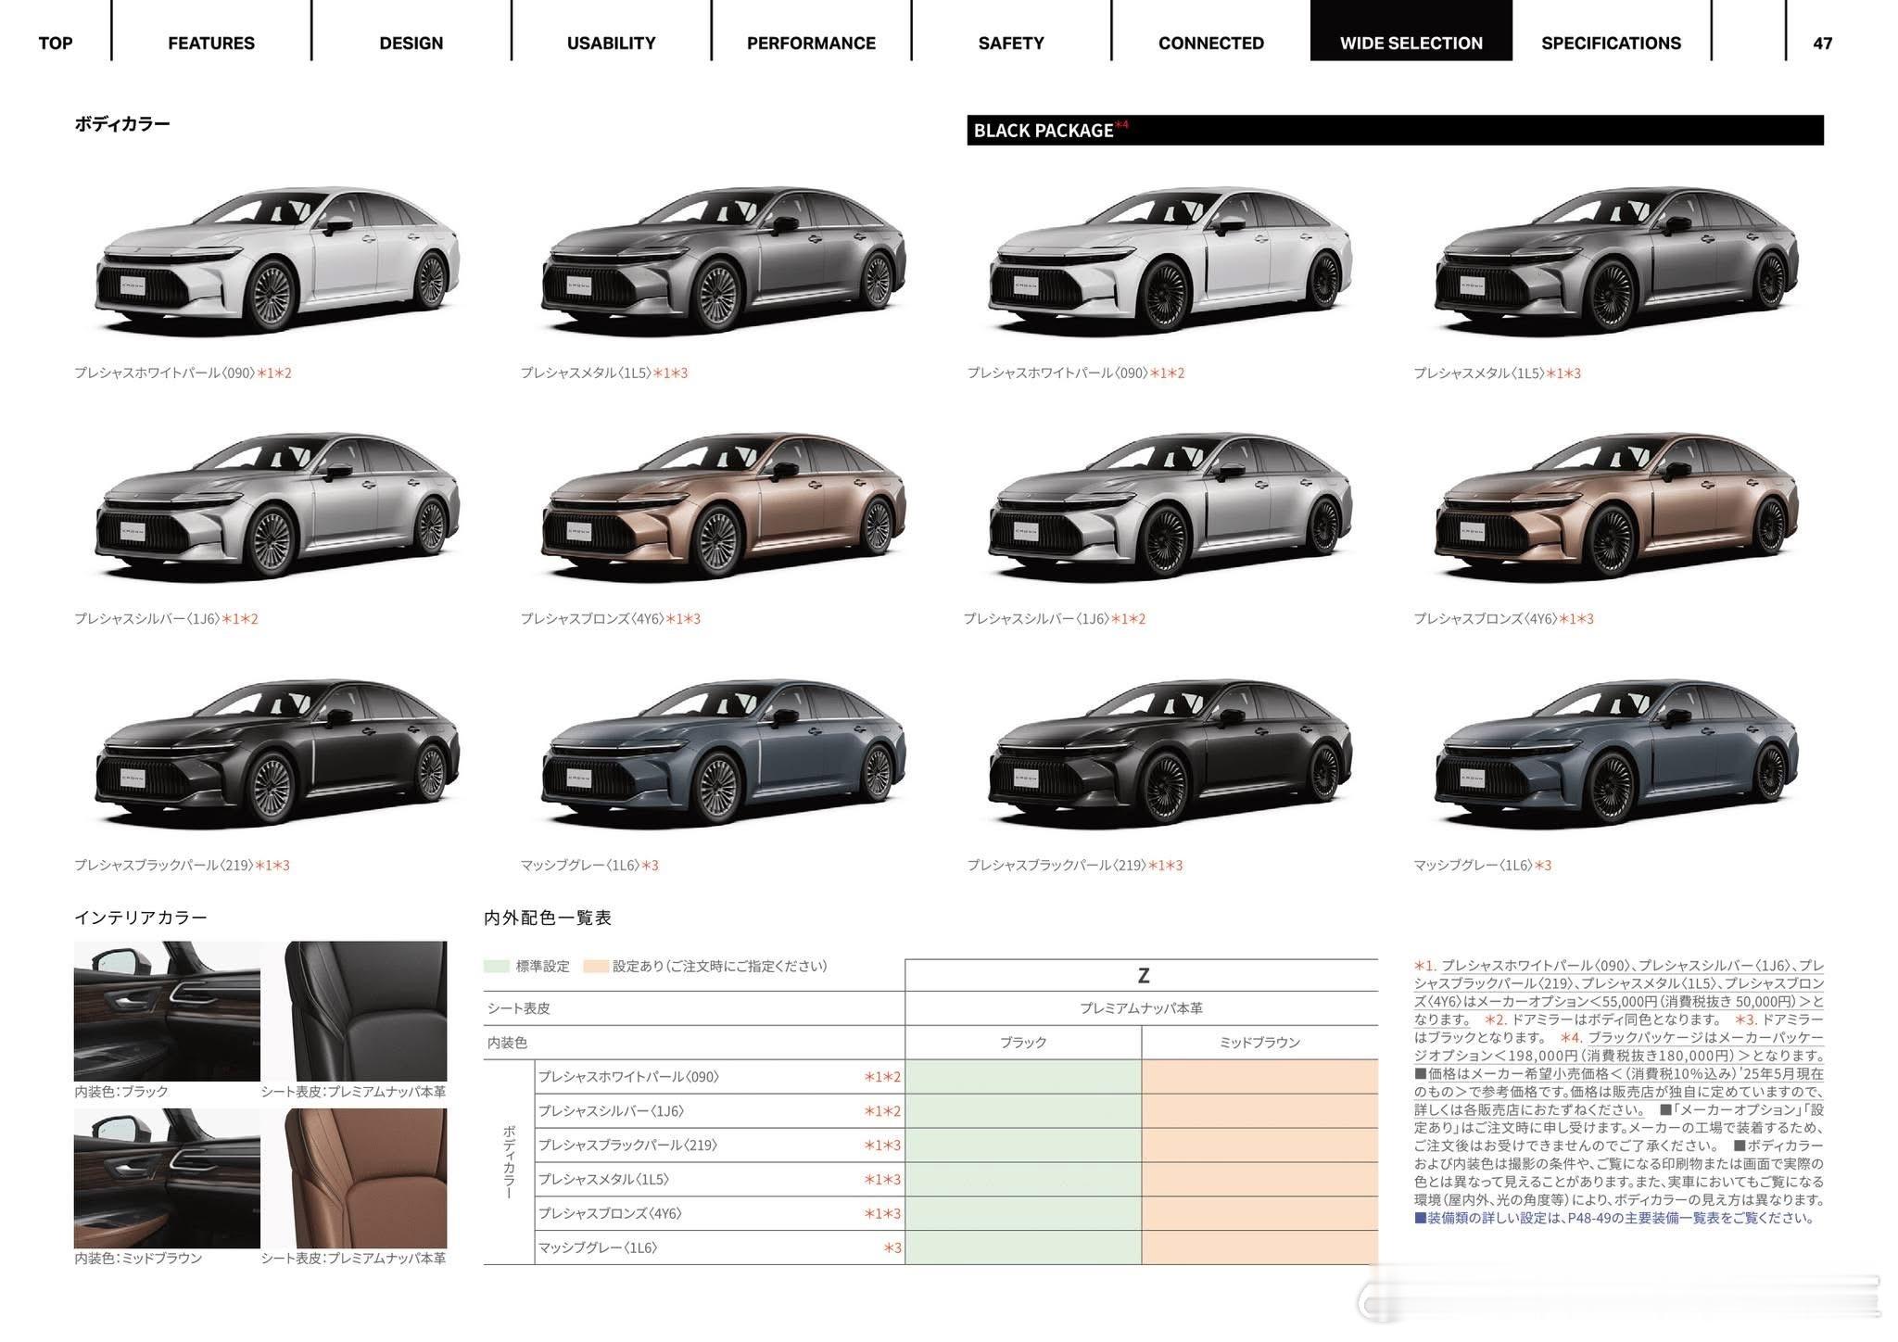Viewport: 1898px width, 1342px height.
Task: Click Black Package プレシャスメタル〈1L5〉 caption
Action: [x=1497, y=373]
